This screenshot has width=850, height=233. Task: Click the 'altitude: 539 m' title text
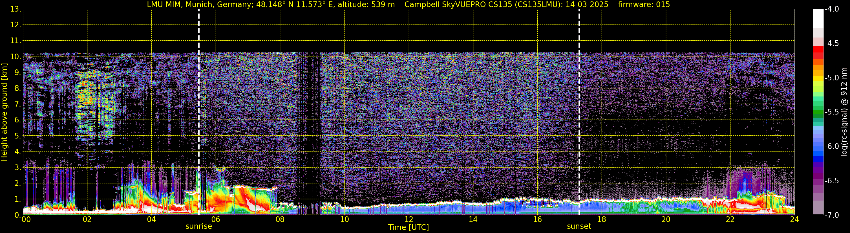coord(366,5)
